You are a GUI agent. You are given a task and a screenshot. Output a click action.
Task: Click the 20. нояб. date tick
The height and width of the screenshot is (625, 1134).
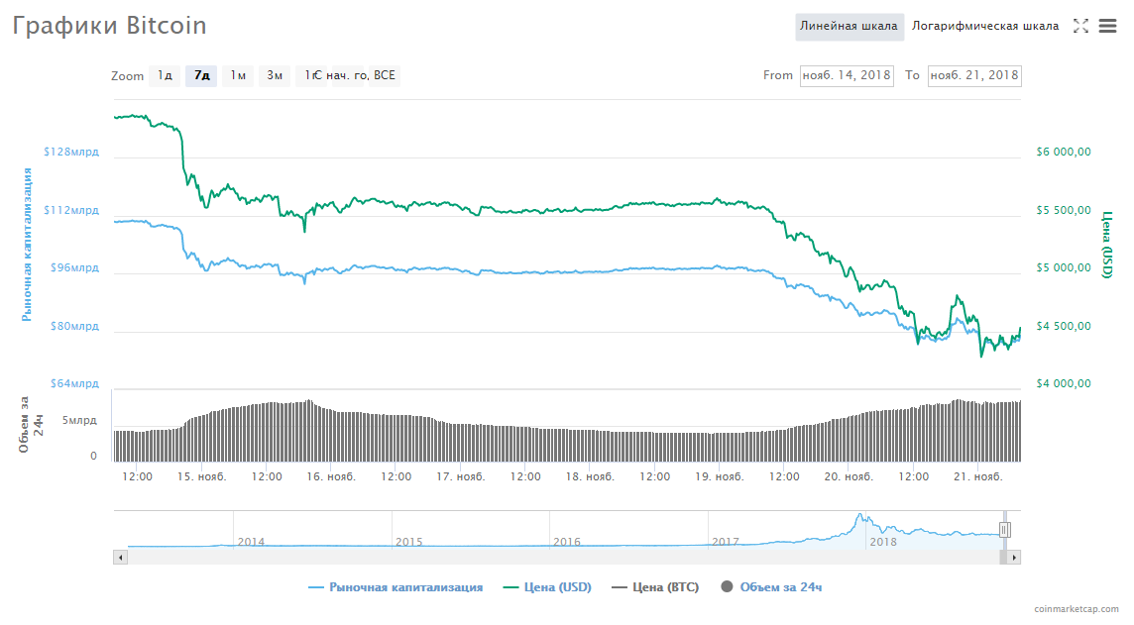tap(849, 476)
